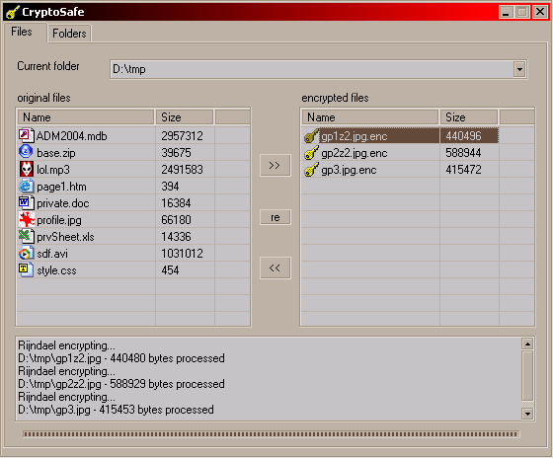553x458 pixels.
Task: Click size value 454 of style.css
Action: pyautogui.click(x=170, y=270)
